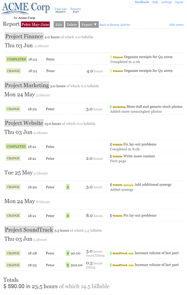Select Project SoundTrack section header
This screenshot has height=295, width=187.
[x=29, y=230]
